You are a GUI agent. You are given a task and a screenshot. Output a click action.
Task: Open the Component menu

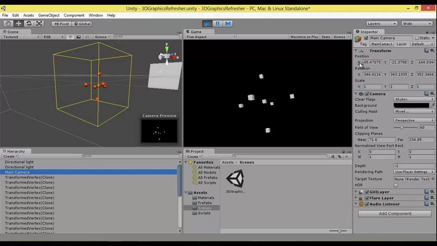pos(74,15)
